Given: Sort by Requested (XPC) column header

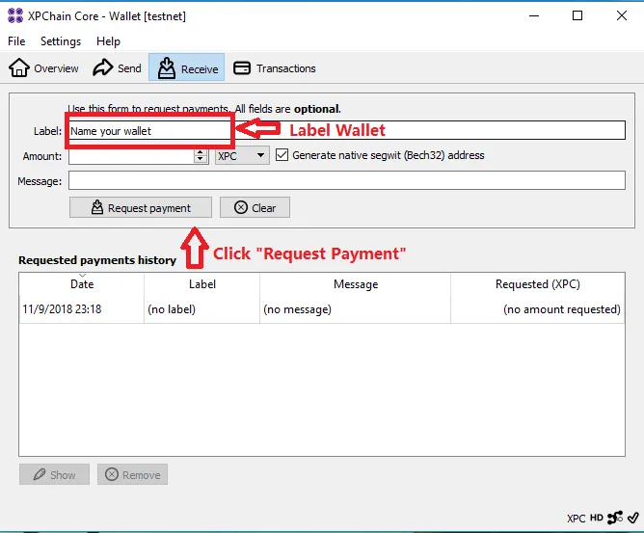Looking at the screenshot, I should click(x=538, y=284).
